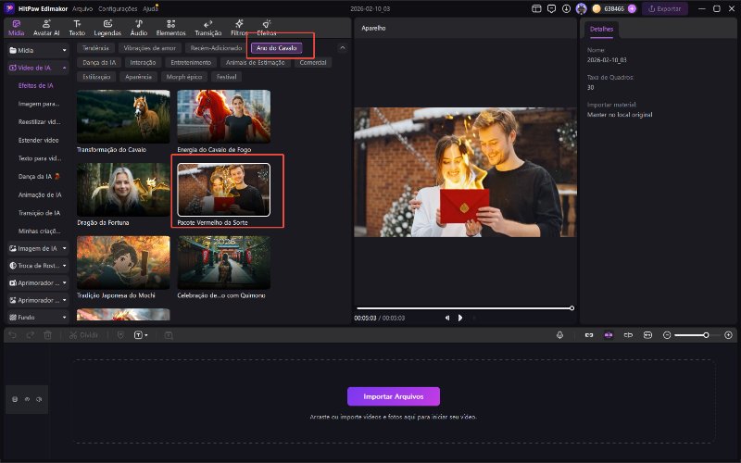The height and width of the screenshot is (463, 741).
Task: Select the Dragão da Fortuna effect thumbnail
Action: (x=123, y=190)
